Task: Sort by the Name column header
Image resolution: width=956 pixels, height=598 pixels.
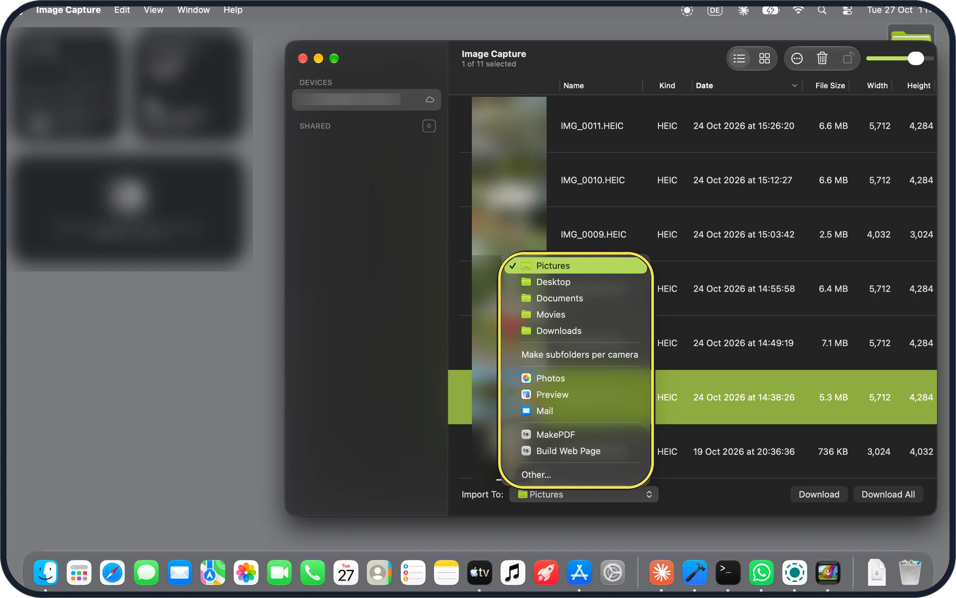Action: pos(601,86)
